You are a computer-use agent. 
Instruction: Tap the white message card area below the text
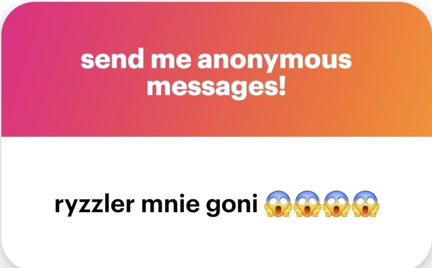click(x=216, y=242)
